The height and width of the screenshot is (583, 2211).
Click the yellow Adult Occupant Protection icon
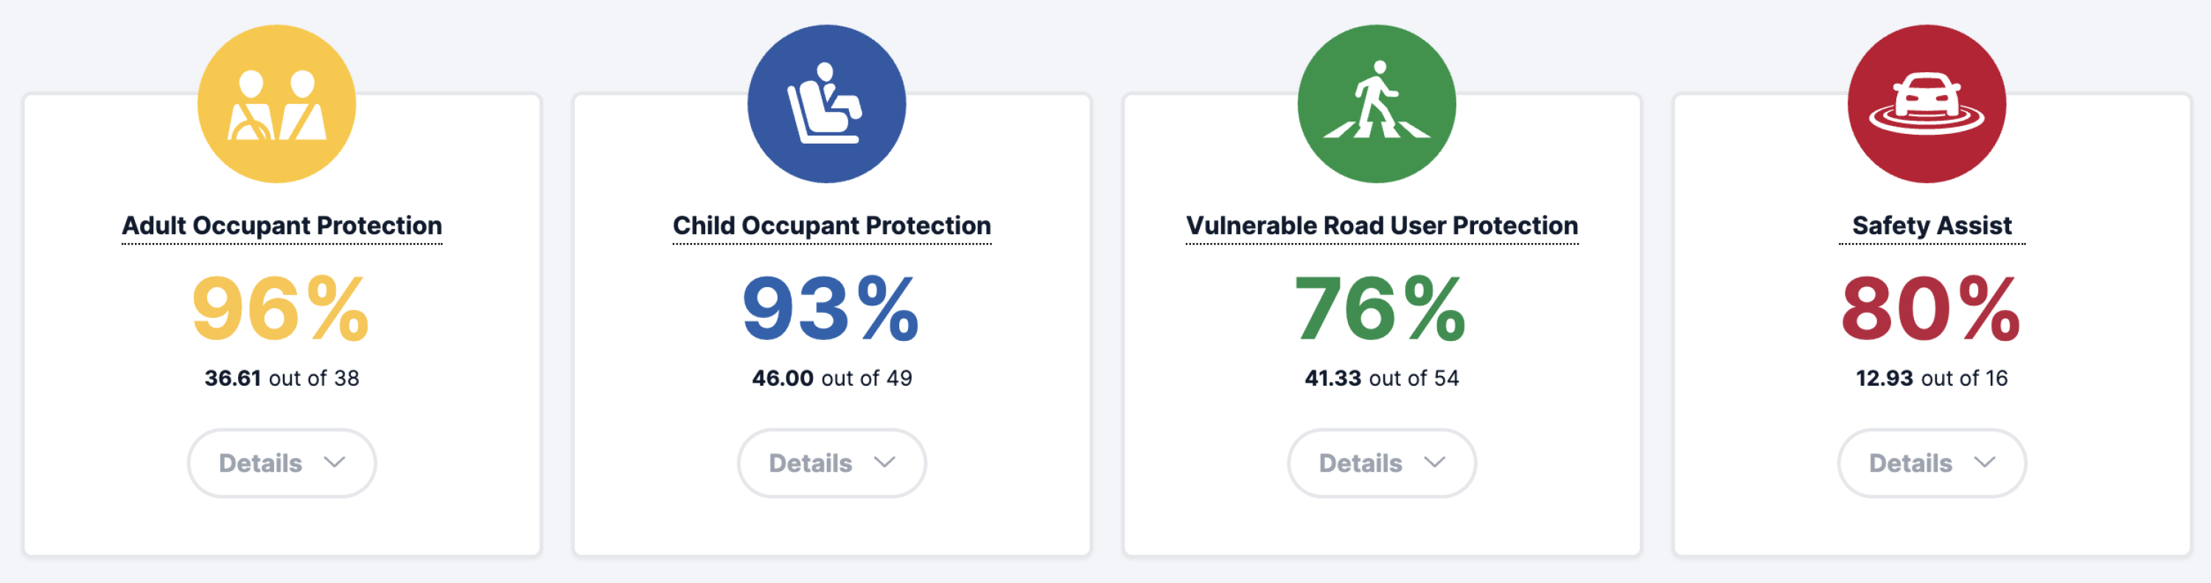coord(276,104)
